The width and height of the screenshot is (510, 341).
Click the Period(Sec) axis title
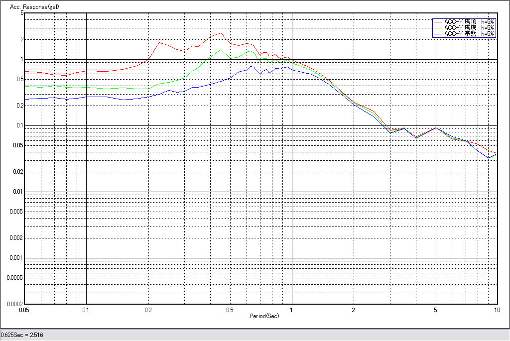tap(264, 316)
